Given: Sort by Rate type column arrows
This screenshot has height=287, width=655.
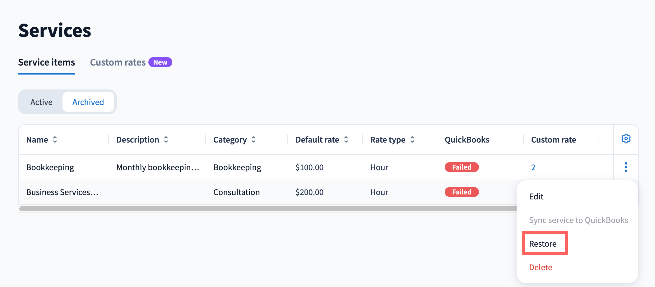Looking at the screenshot, I should click(412, 139).
